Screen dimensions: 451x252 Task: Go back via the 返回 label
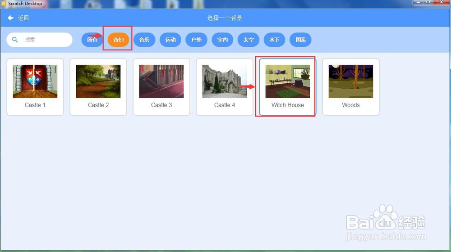pos(23,18)
